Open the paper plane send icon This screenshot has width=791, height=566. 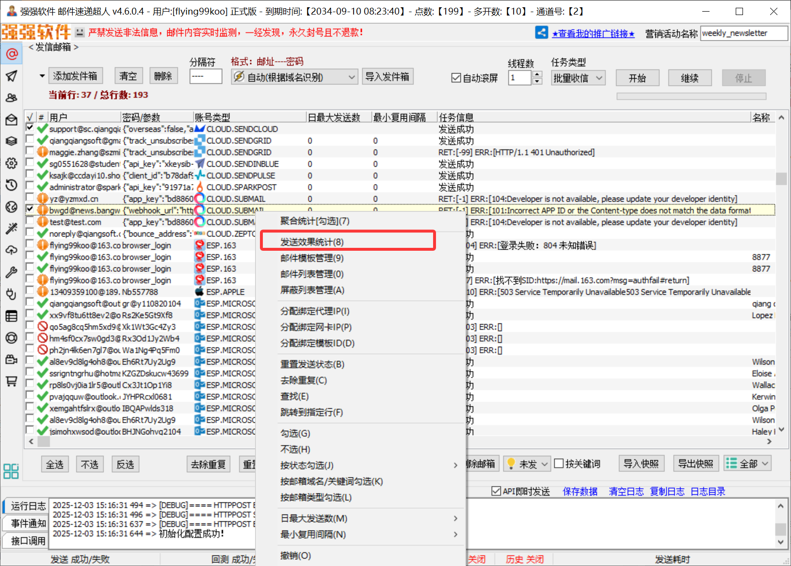pos(12,76)
